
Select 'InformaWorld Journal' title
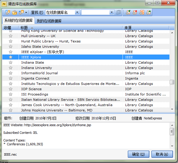[40, 73]
